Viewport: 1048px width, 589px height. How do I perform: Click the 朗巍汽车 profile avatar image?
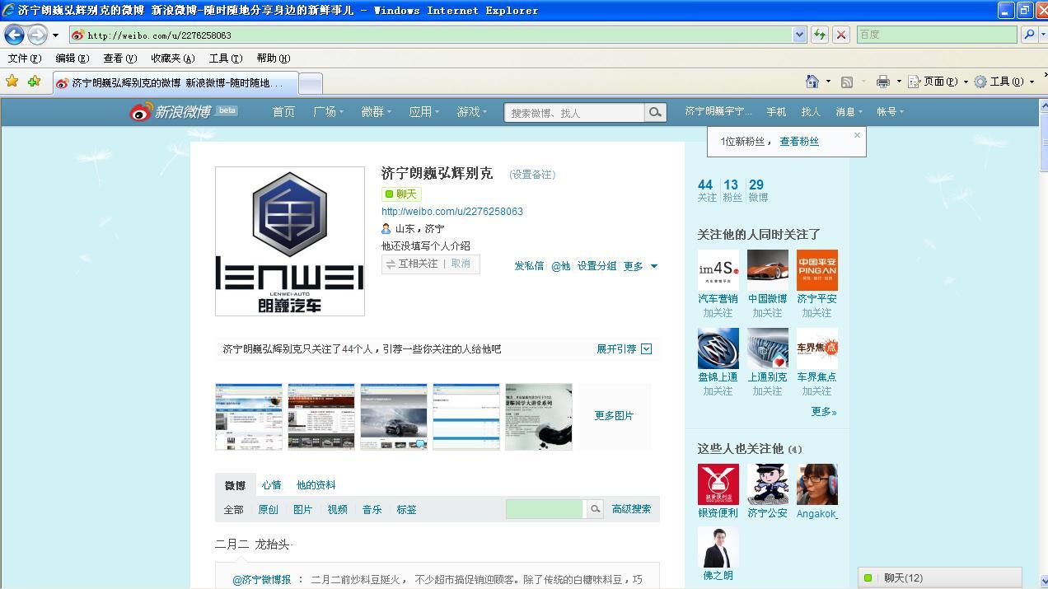click(x=290, y=241)
